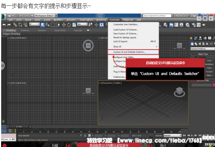
Task: Select the Cameras category icon
Action: pyautogui.click(x=203, y=44)
